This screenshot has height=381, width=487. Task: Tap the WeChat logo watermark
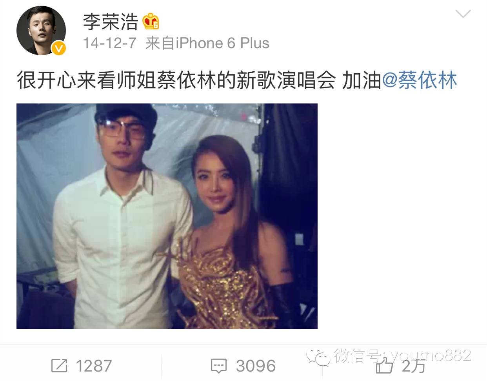319,357
